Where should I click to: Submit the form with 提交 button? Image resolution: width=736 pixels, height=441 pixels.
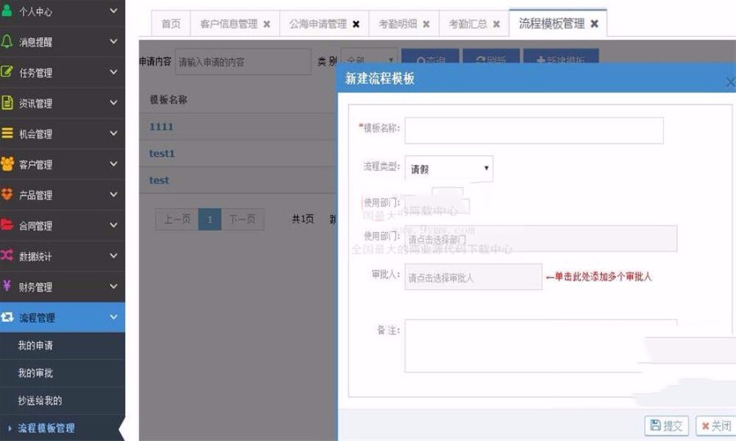[666, 425]
